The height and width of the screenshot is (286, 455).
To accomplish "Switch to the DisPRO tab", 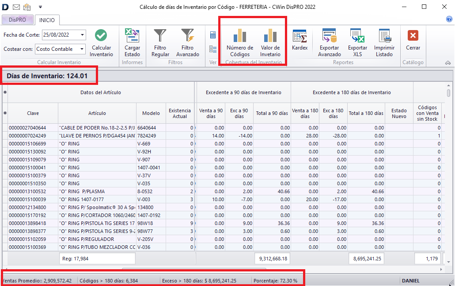I will 18,20.
